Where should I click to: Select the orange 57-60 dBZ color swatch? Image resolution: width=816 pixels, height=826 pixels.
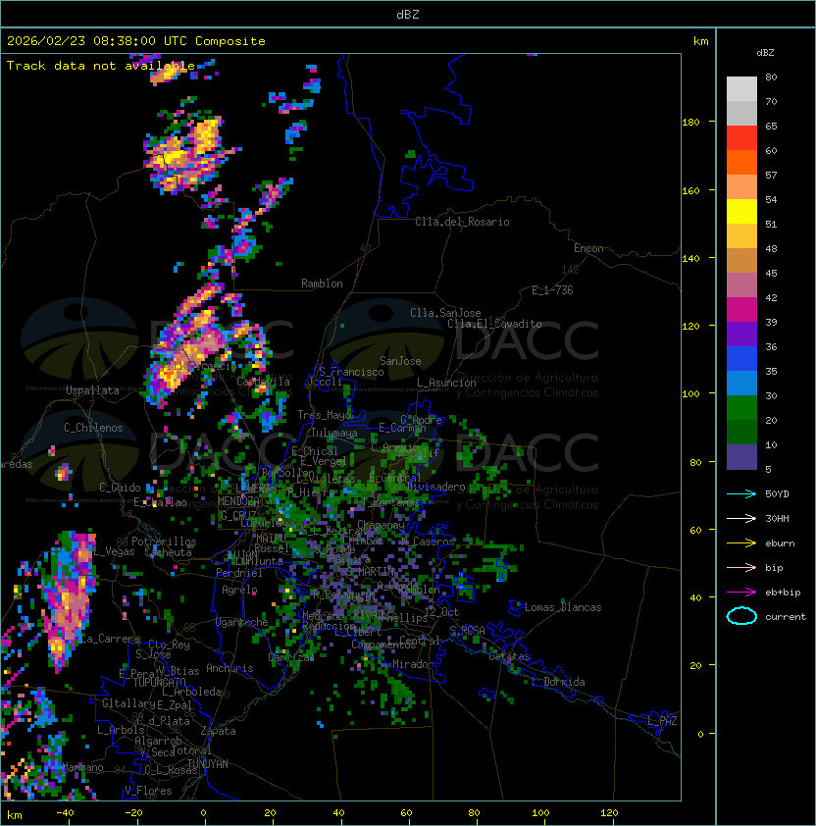point(741,163)
